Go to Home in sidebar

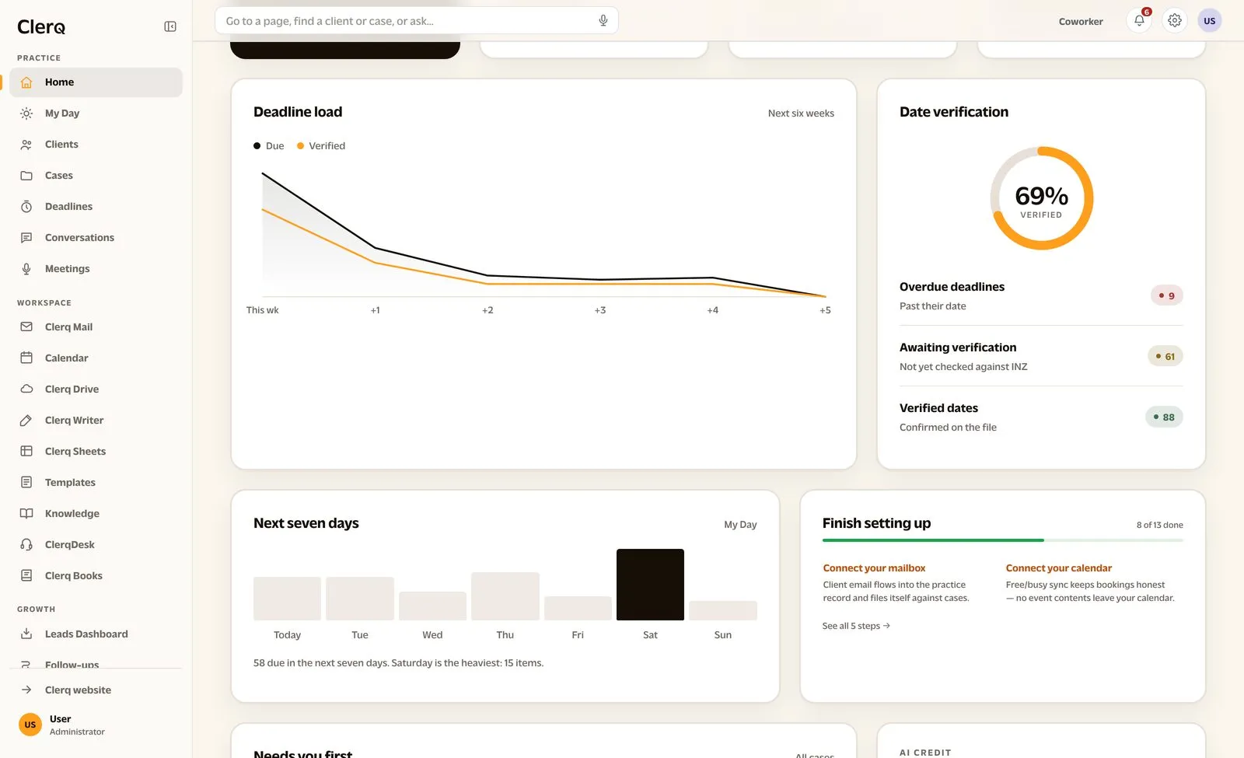[x=96, y=82]
